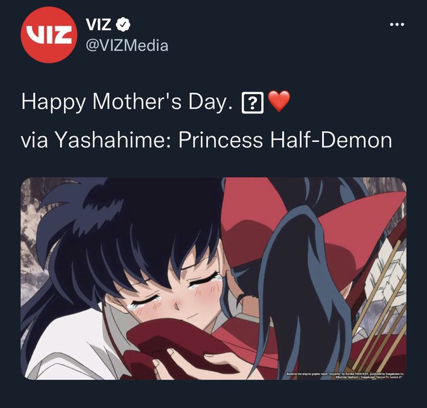The image size is (427, 408).
Task: Visit the @VIZMedia handle
Action: click(127, 45)
